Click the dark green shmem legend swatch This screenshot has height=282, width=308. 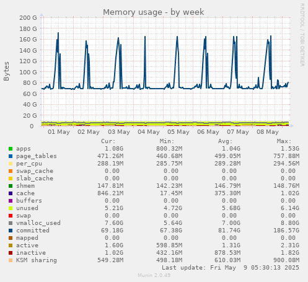11,186
